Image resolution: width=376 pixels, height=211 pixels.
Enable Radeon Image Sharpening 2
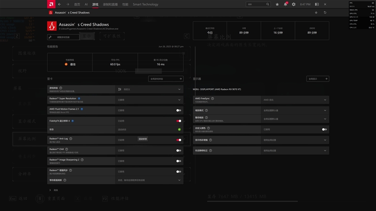pyautogui.click(x=179, y=161)
